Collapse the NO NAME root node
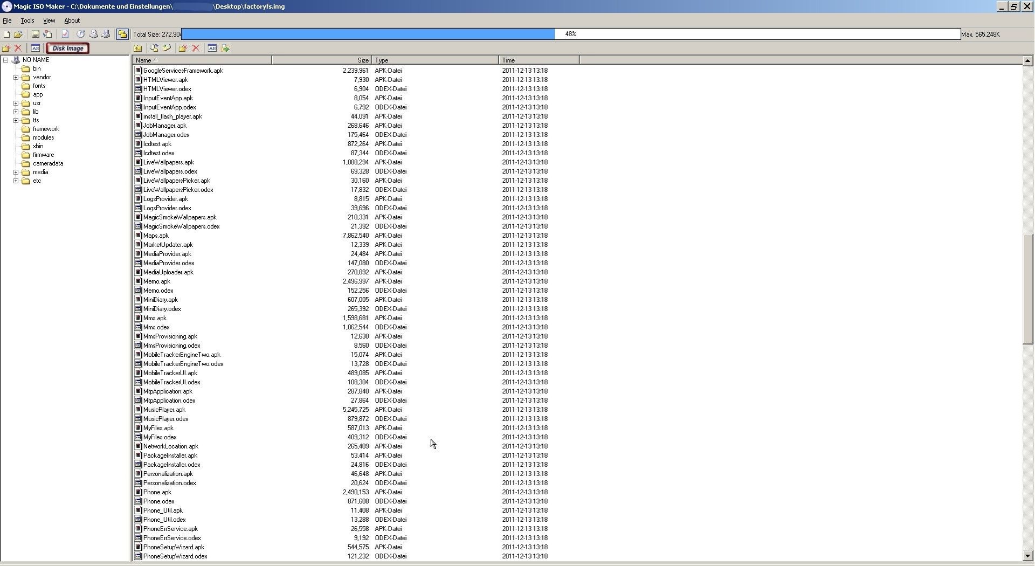 tap(6, 60)
